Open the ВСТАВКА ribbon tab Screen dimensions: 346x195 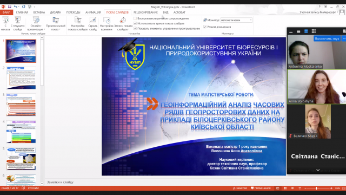tap(39, 12)
